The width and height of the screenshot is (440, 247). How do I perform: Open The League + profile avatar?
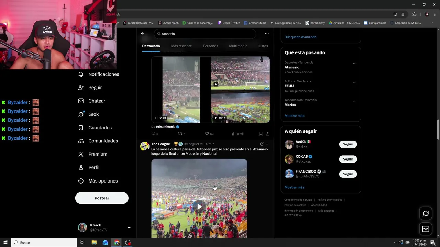(x=145, y=146)
